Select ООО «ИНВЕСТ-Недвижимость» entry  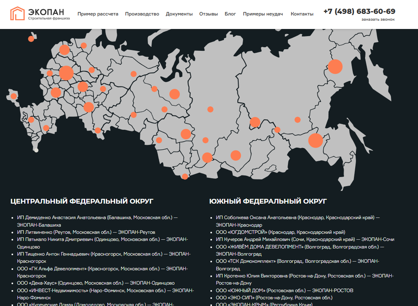pyautogui.click(x=105, y=294)
